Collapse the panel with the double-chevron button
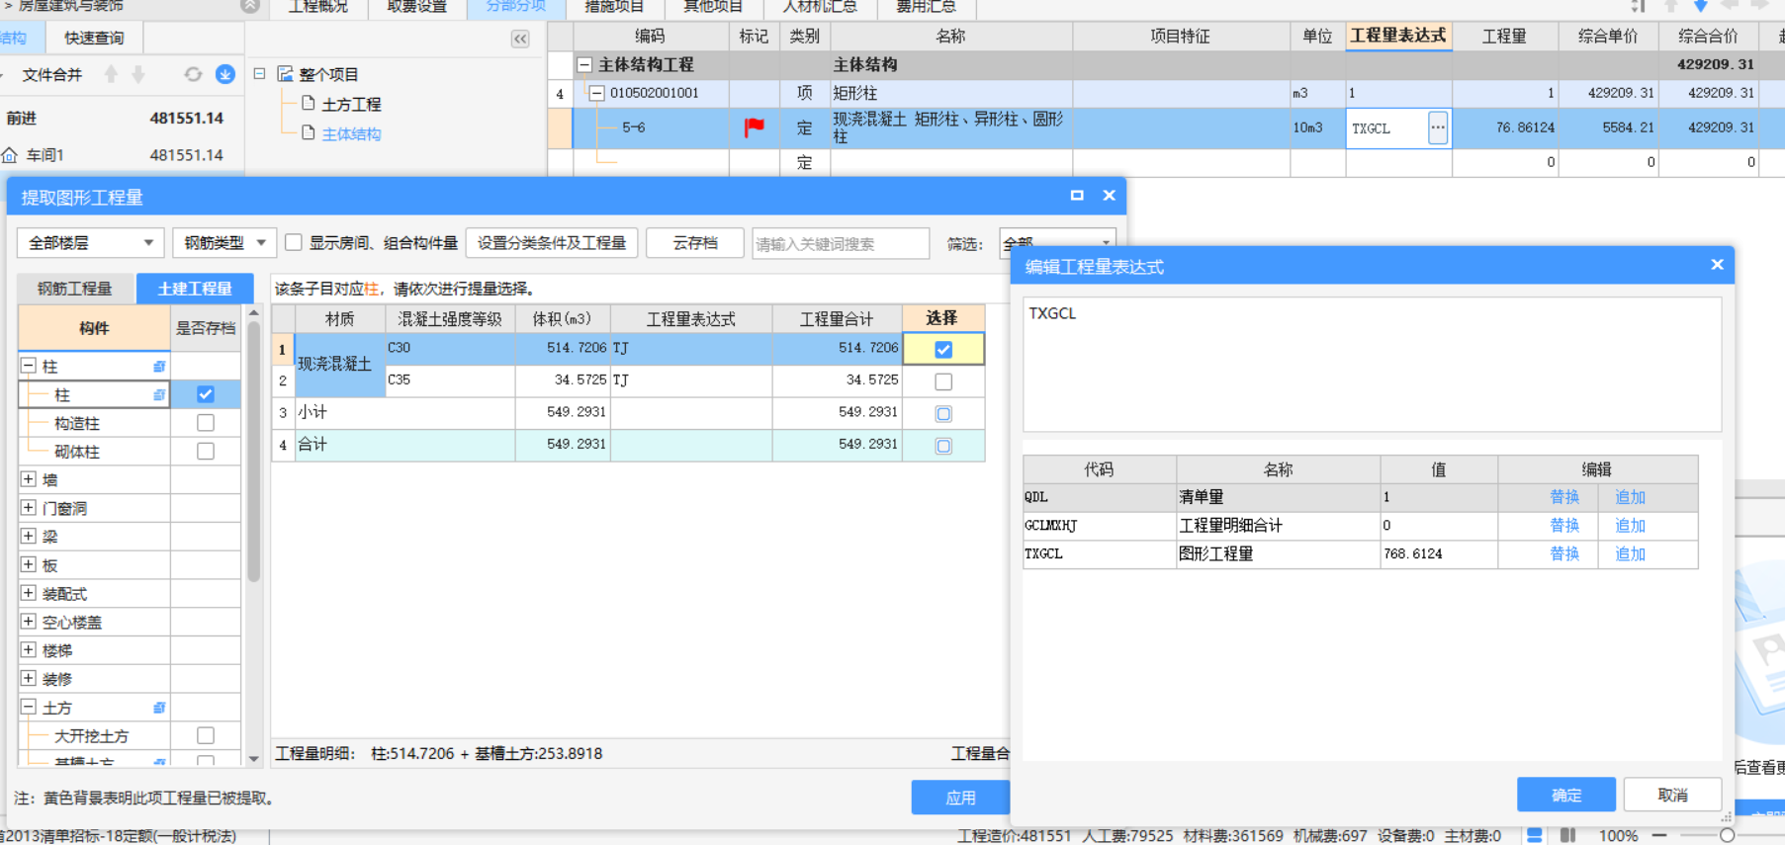The height and width of the screenshot is (845, 1785). point(520,39)
